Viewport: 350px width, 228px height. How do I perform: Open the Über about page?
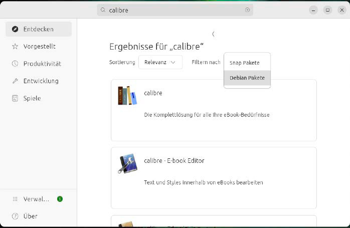coord(39,216)
